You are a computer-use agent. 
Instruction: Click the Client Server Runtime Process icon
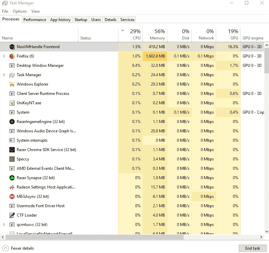click(12, 94)
